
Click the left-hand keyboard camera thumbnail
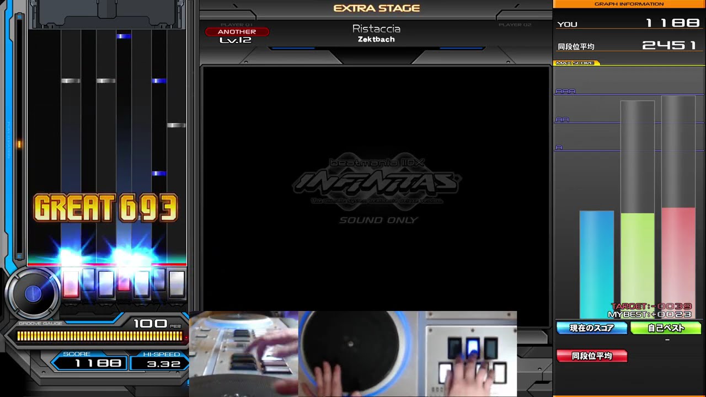point(244,353)
